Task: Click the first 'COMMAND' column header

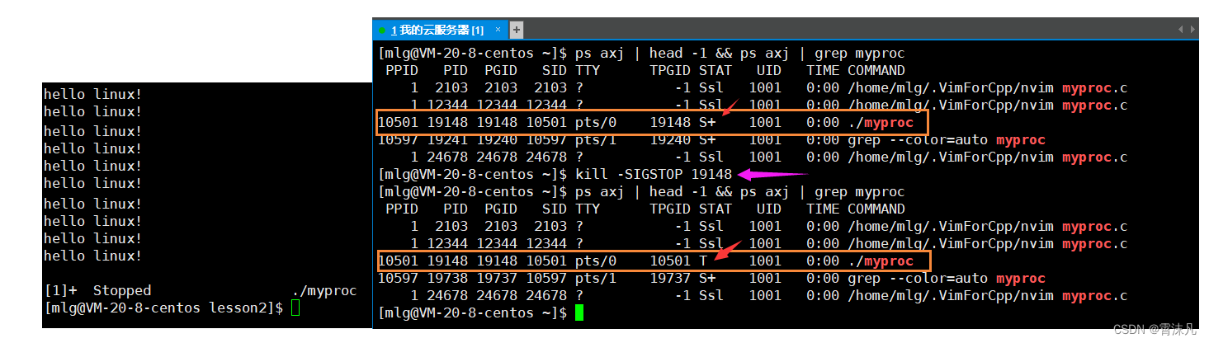Action: click(876, 70)
